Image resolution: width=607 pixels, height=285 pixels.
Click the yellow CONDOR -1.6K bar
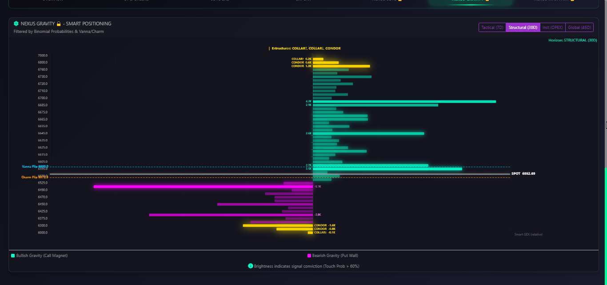(x=278, y=225)
